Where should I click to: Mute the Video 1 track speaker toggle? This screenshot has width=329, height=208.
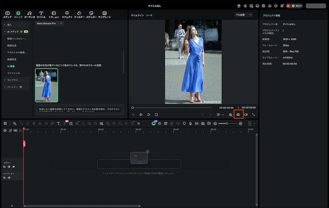9,167
